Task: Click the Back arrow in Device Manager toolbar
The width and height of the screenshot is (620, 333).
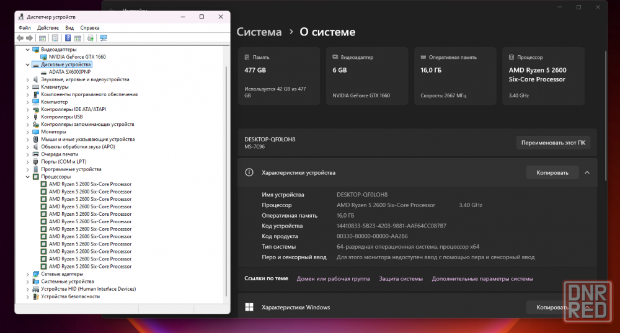Action: [x=20, y=38]
